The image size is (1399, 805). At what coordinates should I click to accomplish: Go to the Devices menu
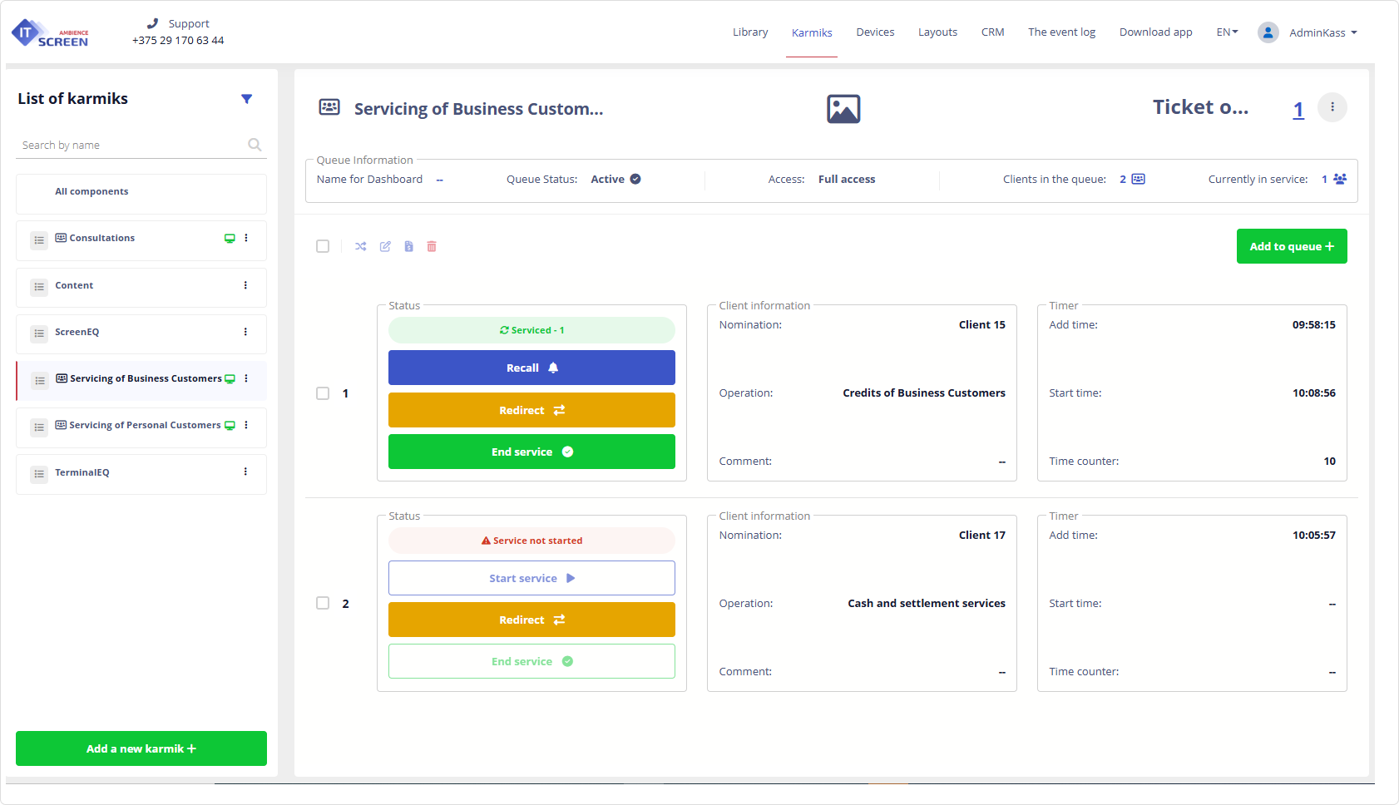pyautogui.click(x=875, y=32)
